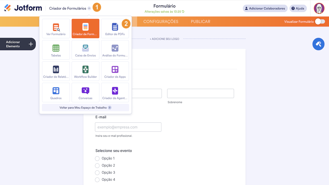This screenshot has width=329, height=185.
Task: Click the Adicionar Colaboradores button
Action: click(265, 8)
